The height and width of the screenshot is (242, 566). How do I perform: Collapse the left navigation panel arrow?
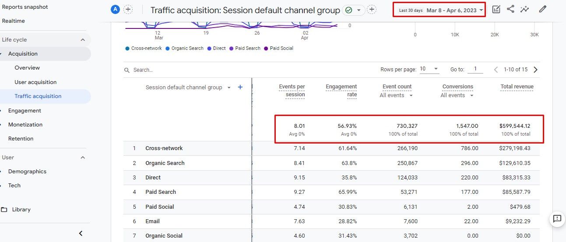[x=81, y=233]
